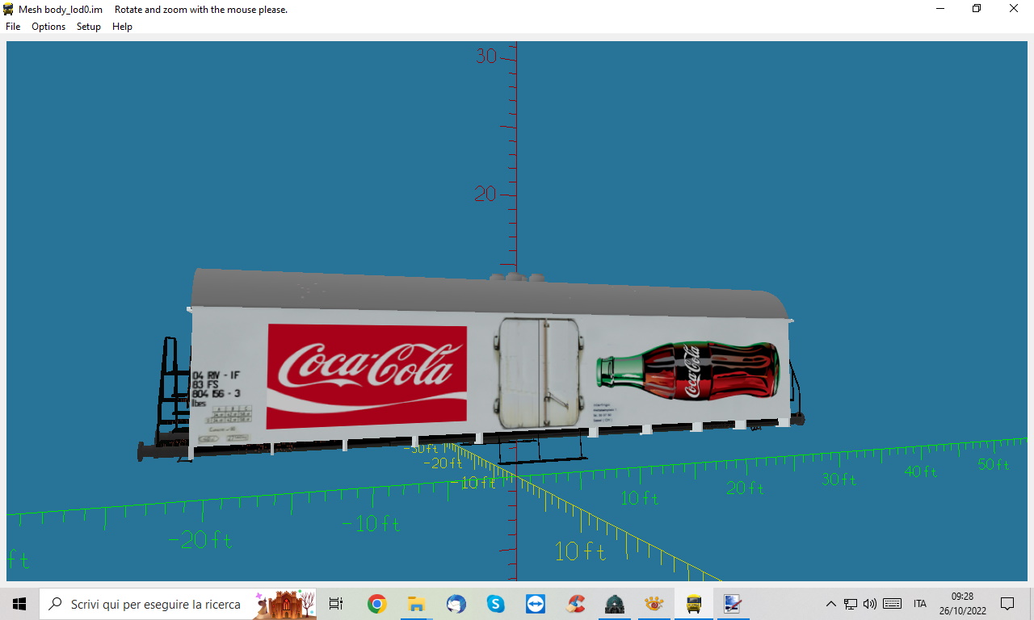
Task: Change the ITA input language
Action: pos(920,604)
